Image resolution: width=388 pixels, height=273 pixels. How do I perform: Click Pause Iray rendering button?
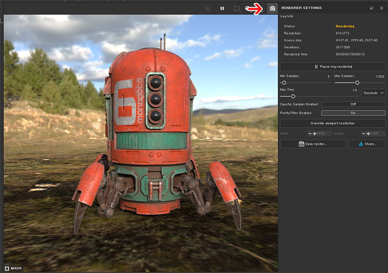click(x=333, y=66)
